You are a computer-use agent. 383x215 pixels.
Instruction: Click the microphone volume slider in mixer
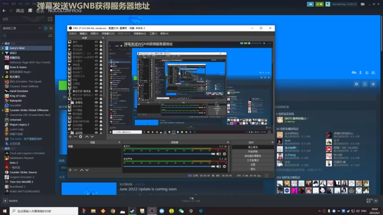[169, 154]
